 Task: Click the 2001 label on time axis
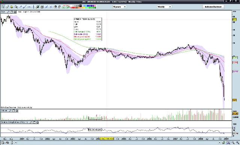coord(22,139)
